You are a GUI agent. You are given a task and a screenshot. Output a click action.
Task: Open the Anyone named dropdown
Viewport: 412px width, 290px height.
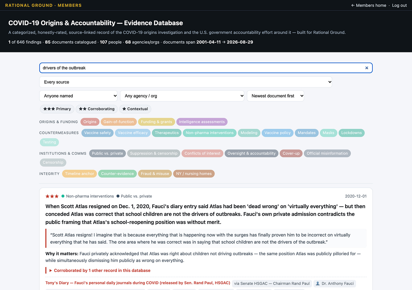coord(78,96)
